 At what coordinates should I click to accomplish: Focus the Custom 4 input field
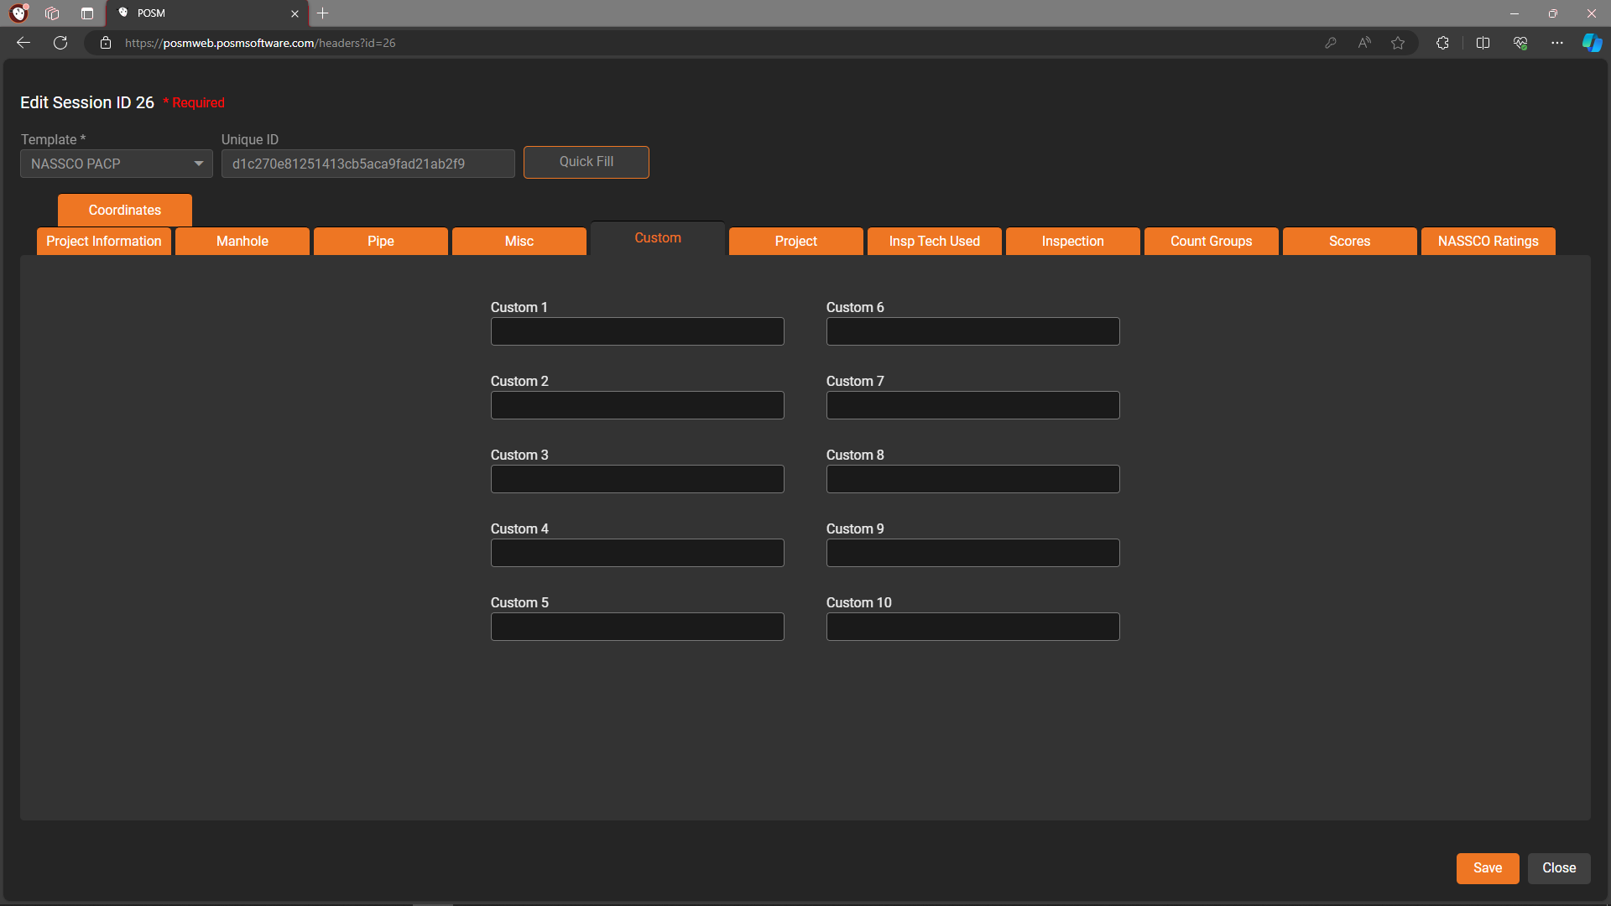coord(638,553)
